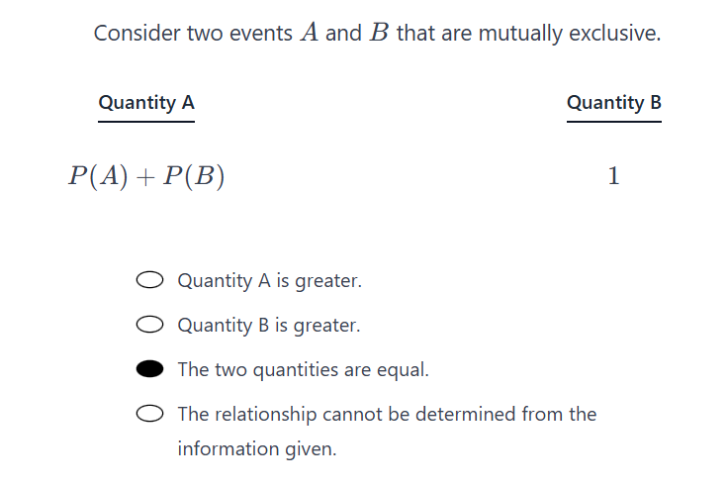
Task: Click the underlined Quantity A heading
Action: (x=146, y=102)
